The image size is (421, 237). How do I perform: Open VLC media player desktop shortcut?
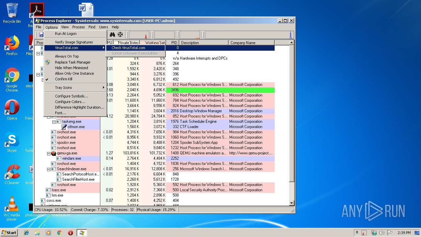pyautogui.click(x=12, y=209)
